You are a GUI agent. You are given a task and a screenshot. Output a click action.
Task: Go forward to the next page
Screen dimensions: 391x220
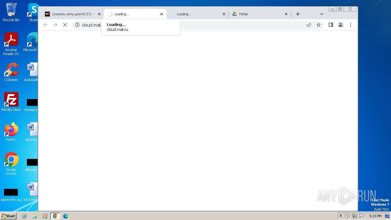pyautogui.click(x=55, y=25)
